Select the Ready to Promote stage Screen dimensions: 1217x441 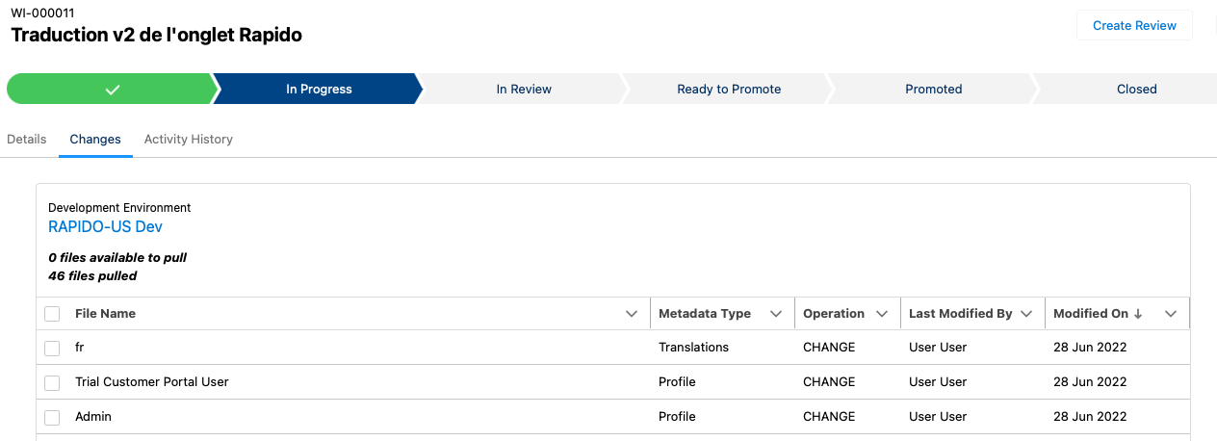pyautogui.click(x=729, y=89)
